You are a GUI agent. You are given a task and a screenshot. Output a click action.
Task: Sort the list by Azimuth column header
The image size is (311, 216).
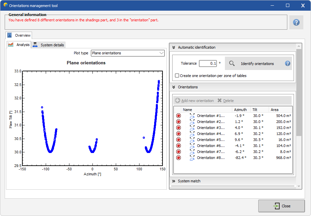tap(241, 110)
